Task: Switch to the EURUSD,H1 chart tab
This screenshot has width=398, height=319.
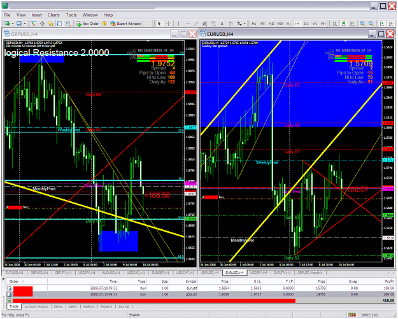Action: 14,273
